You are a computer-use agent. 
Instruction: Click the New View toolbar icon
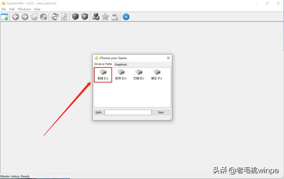pos(4,17)
